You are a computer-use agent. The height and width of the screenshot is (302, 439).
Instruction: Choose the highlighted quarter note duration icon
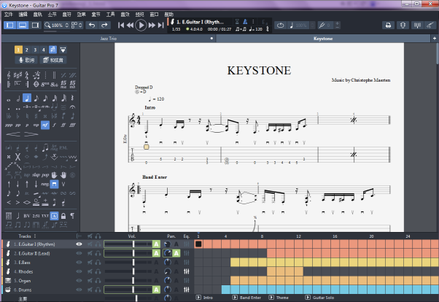(26, 98)
